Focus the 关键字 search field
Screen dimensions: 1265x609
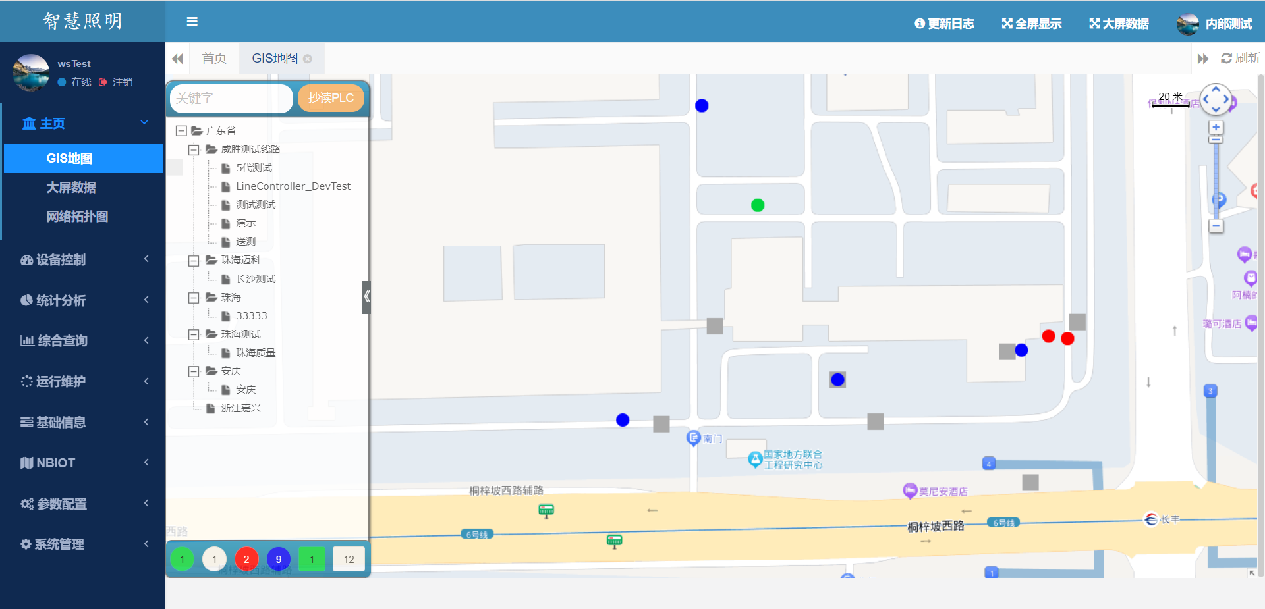[x=231, y=99]
